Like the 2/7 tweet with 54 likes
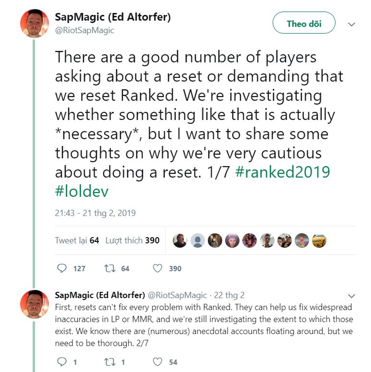Viewport: 371px width, 372px height. (x=157, y=362)
